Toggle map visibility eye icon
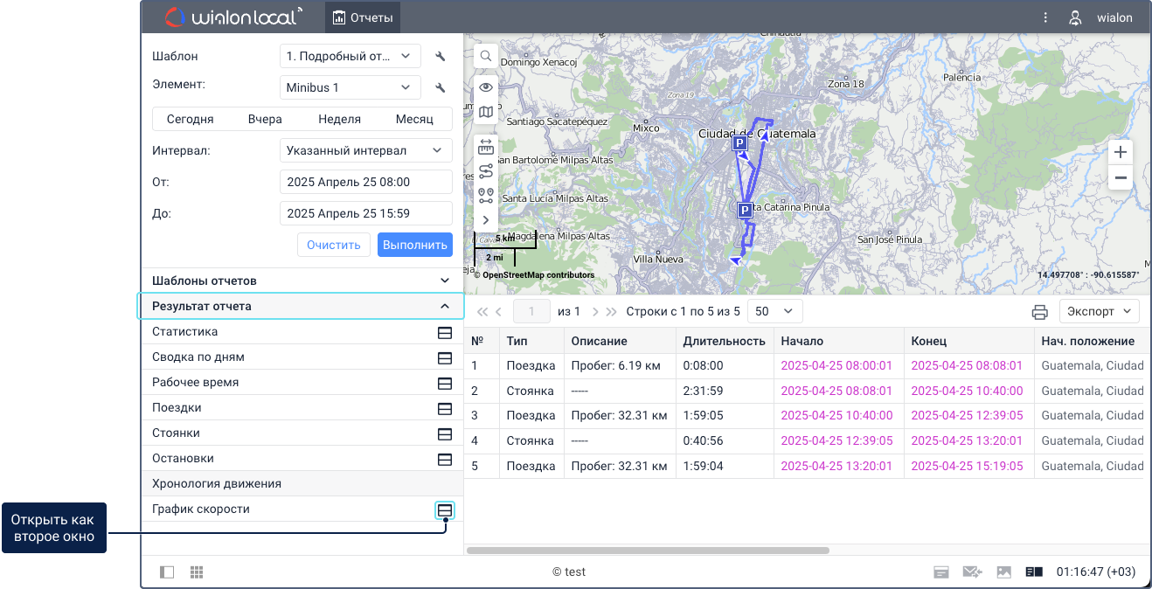 [x=486, y=87]
